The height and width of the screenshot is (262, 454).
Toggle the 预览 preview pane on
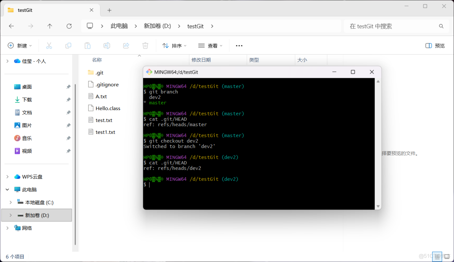pos(435,45)
